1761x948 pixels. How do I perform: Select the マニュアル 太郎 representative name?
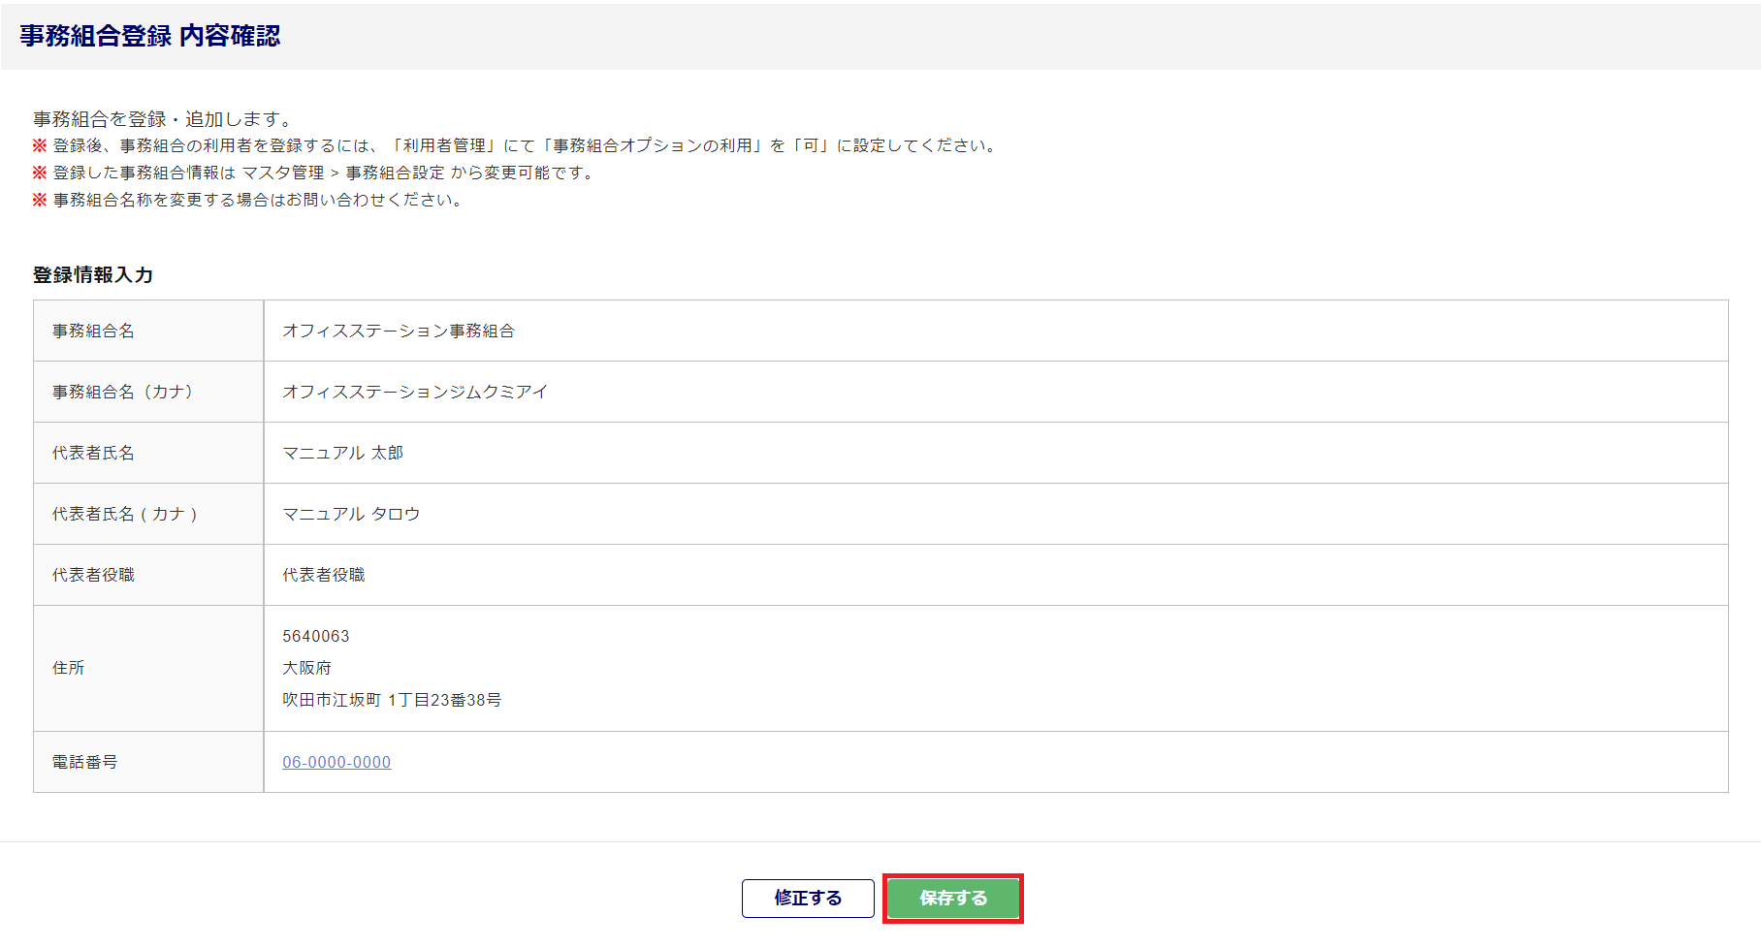point(342,453)
